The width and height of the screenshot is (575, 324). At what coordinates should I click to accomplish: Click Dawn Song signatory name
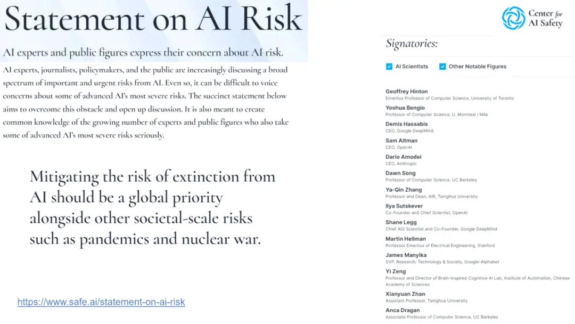pos(400,173)
